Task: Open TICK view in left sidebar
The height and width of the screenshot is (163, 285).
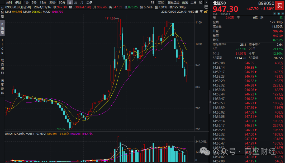Action: pyautogui.click(x=2, y=46)
